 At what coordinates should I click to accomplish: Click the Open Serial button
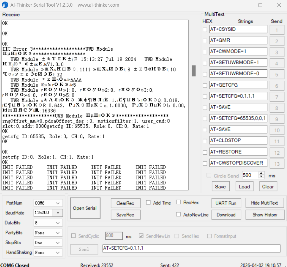85,208
